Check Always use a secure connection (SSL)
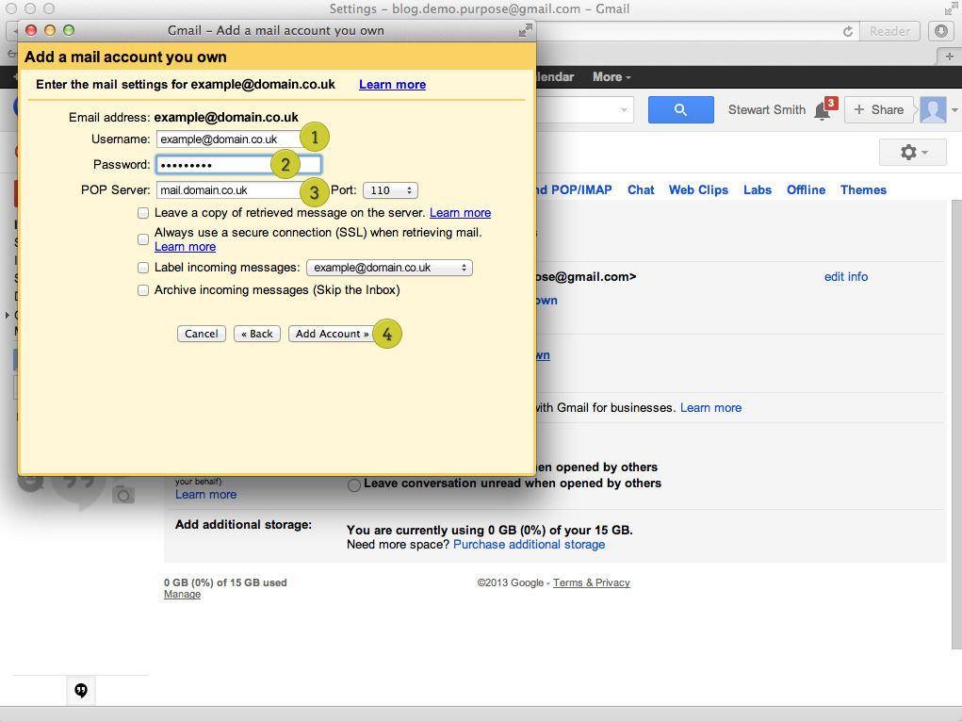962x721 pixels. (x=143, y=239)
